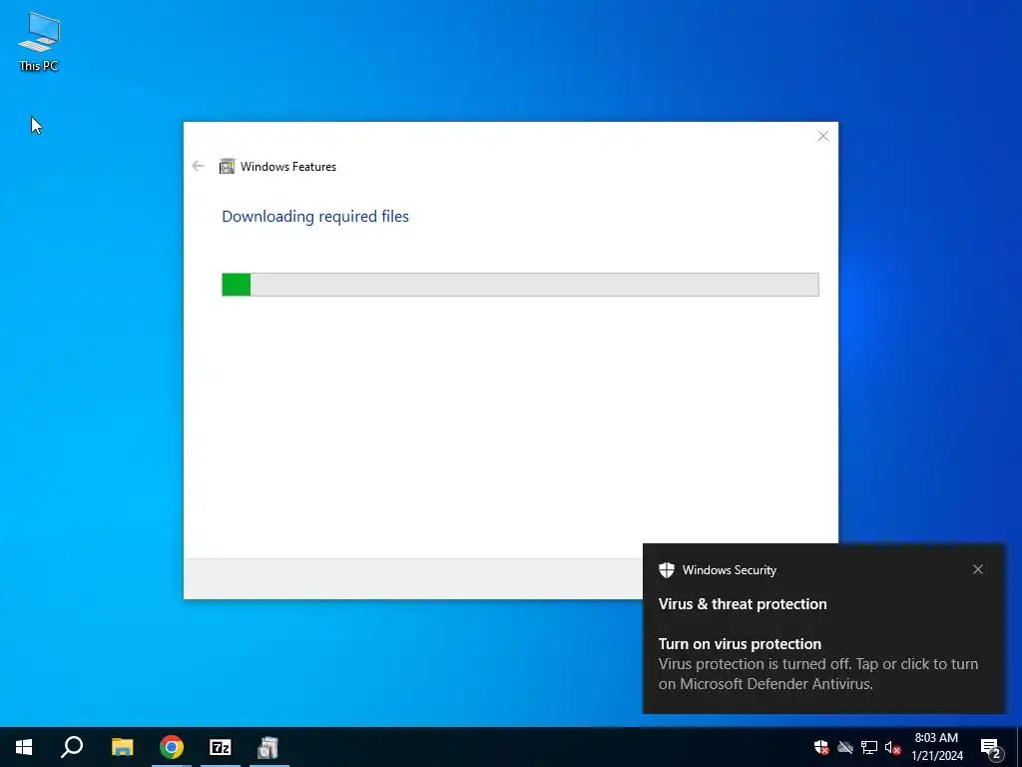This screenshot has height=767, width=1022.
Task: Click the Windows Features title text
Action: point(288,167)
